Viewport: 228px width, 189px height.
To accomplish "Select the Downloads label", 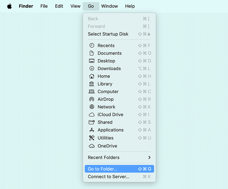I will [x=109, y=69].
